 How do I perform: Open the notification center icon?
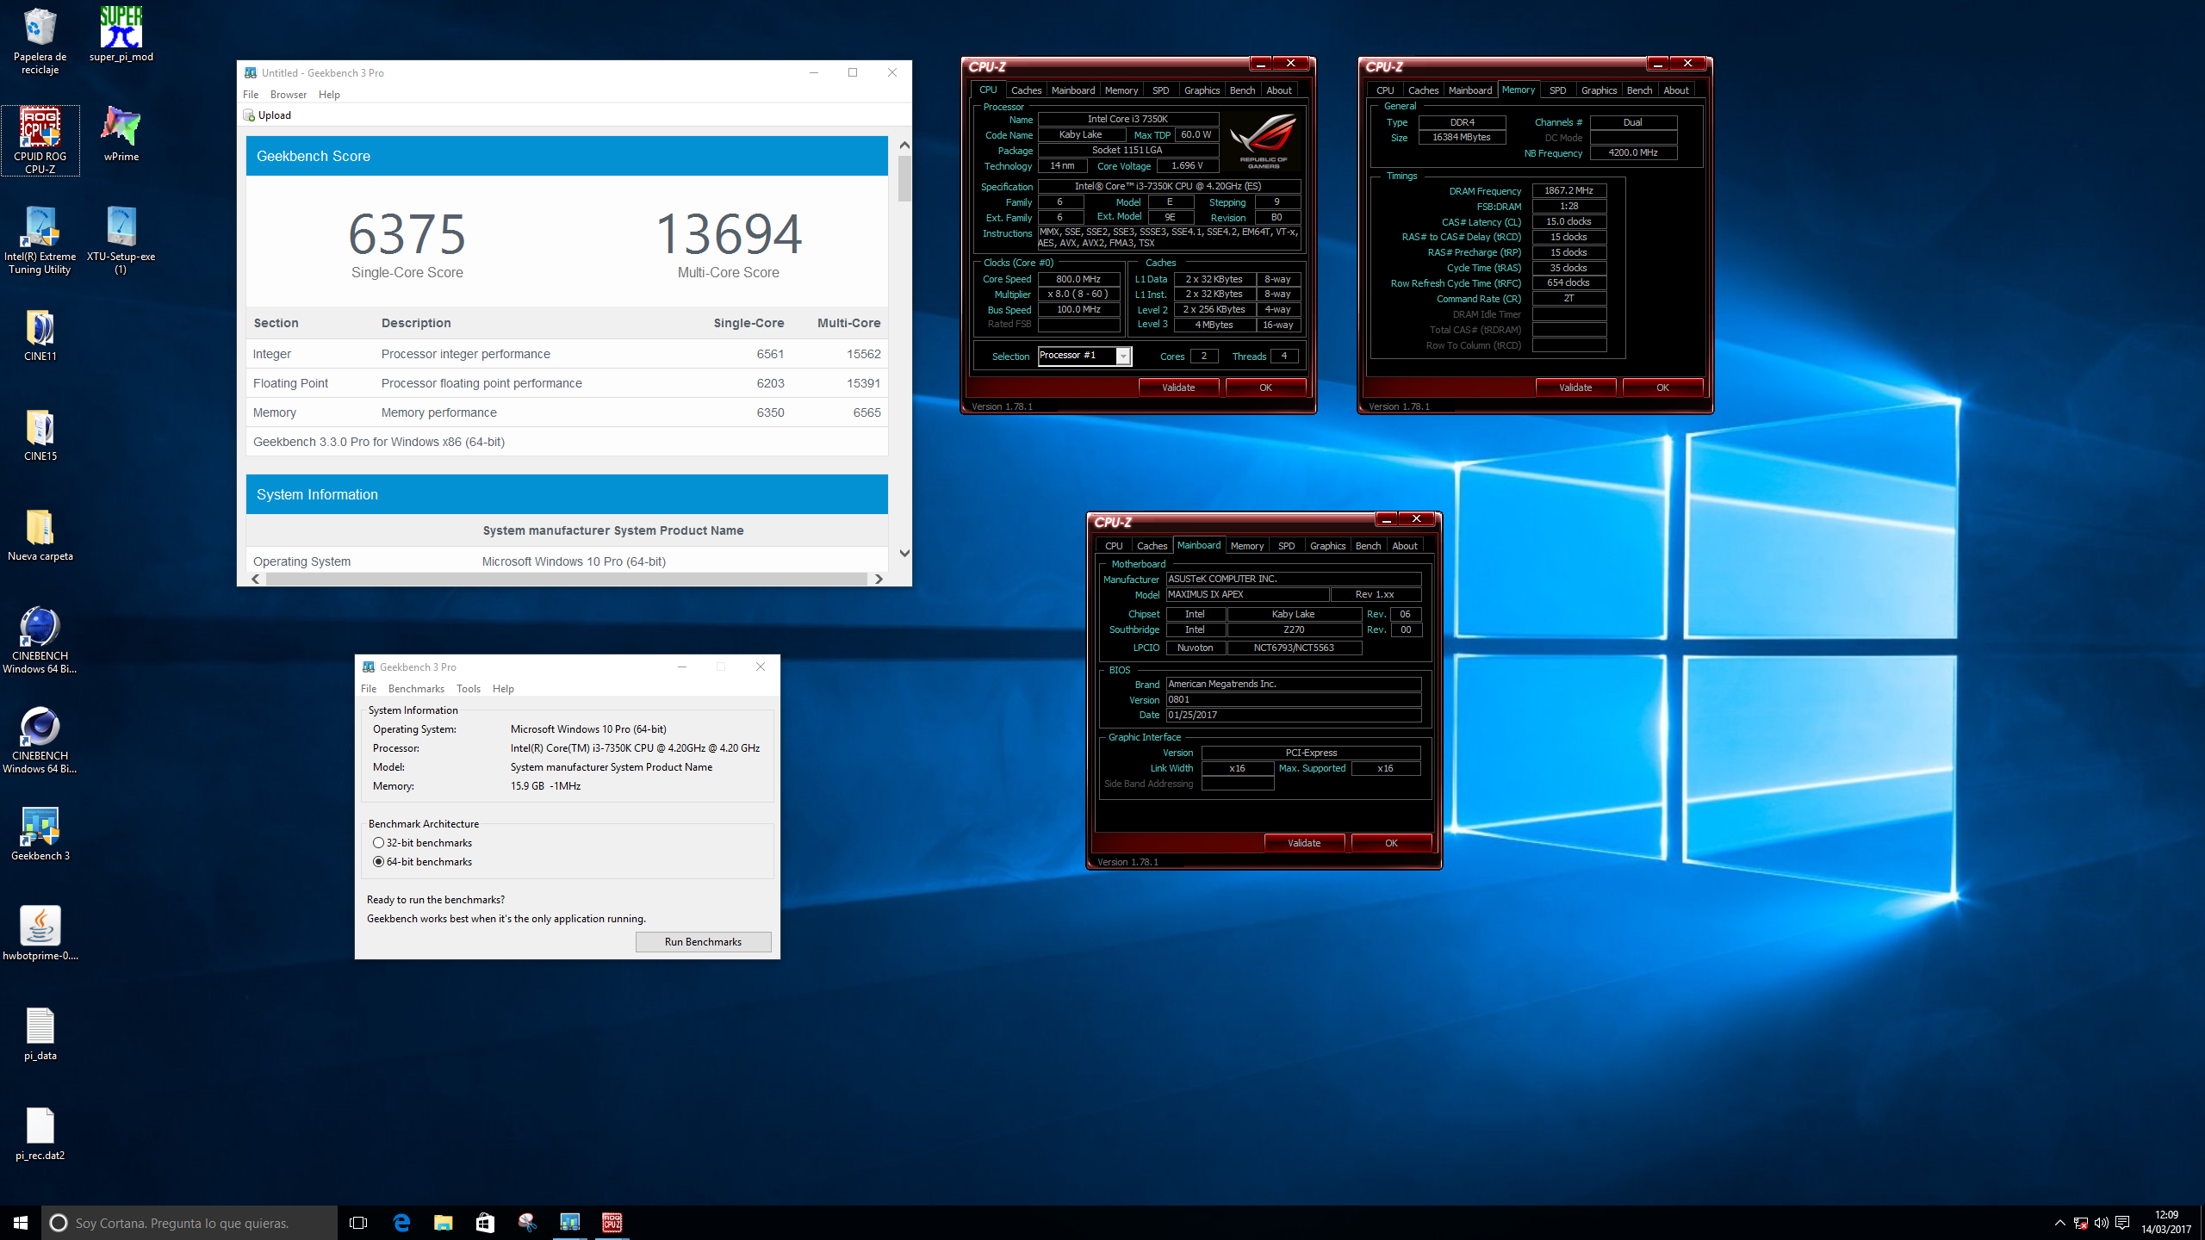tap(2122, 1223)
